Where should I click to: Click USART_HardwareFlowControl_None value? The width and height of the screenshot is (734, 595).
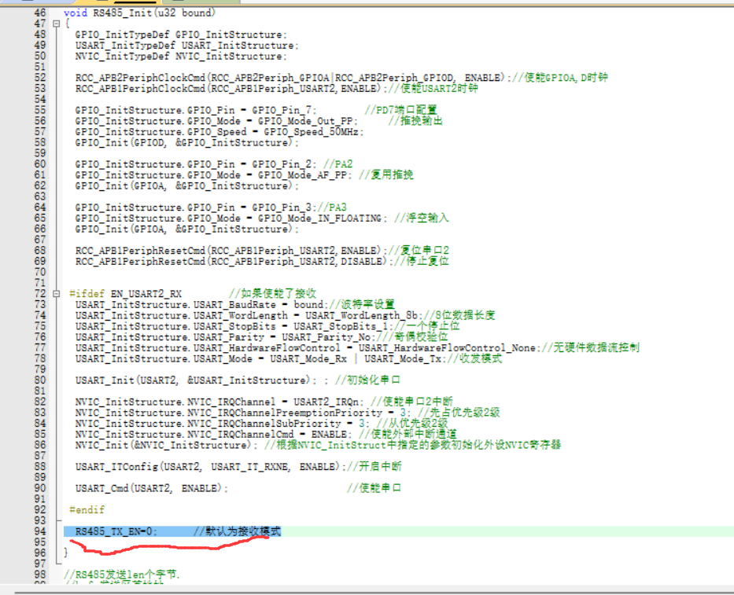447,347
